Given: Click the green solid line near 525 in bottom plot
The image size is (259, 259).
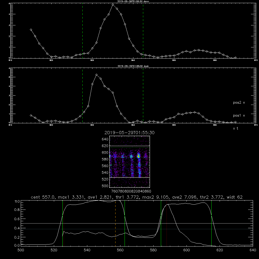Looking at the screenshot, I should pos(62,223).
